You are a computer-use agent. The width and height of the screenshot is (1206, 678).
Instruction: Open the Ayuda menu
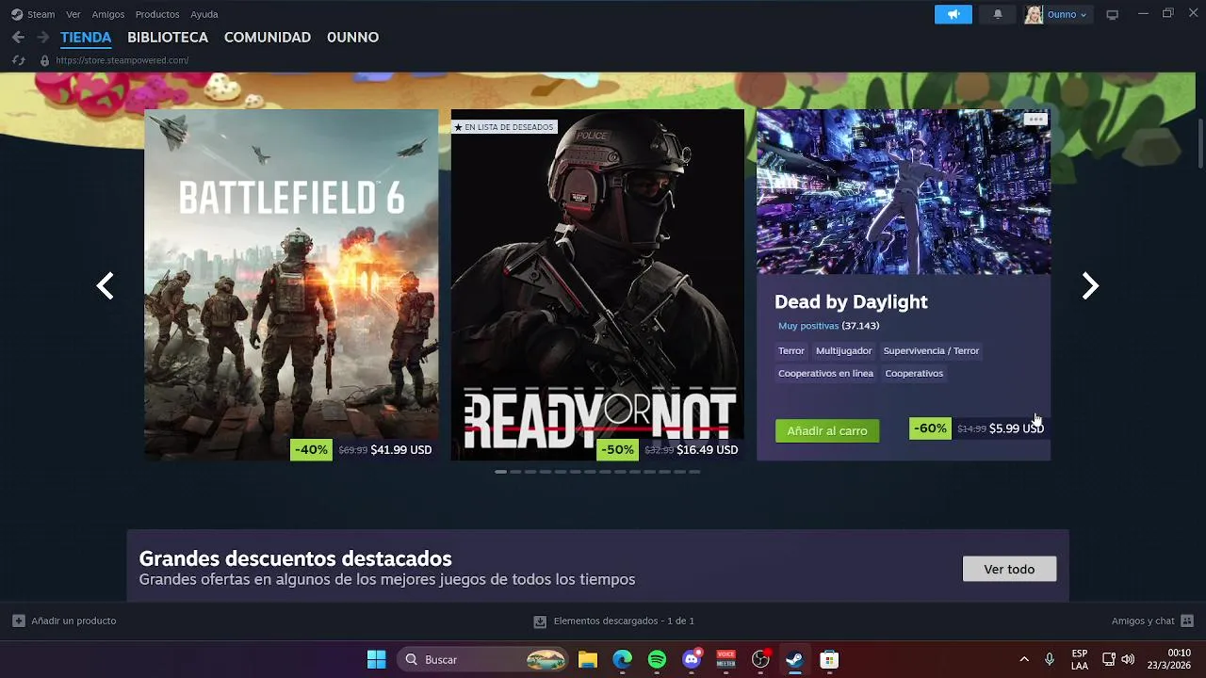204,14
